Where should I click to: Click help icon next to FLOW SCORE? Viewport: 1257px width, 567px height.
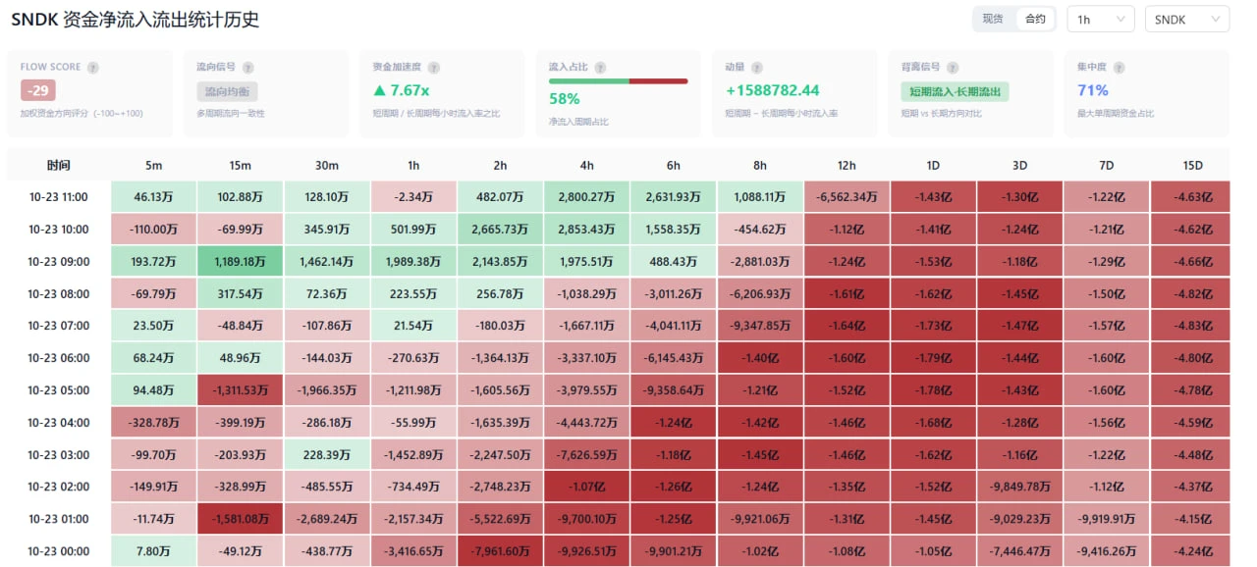coord(93,68)
